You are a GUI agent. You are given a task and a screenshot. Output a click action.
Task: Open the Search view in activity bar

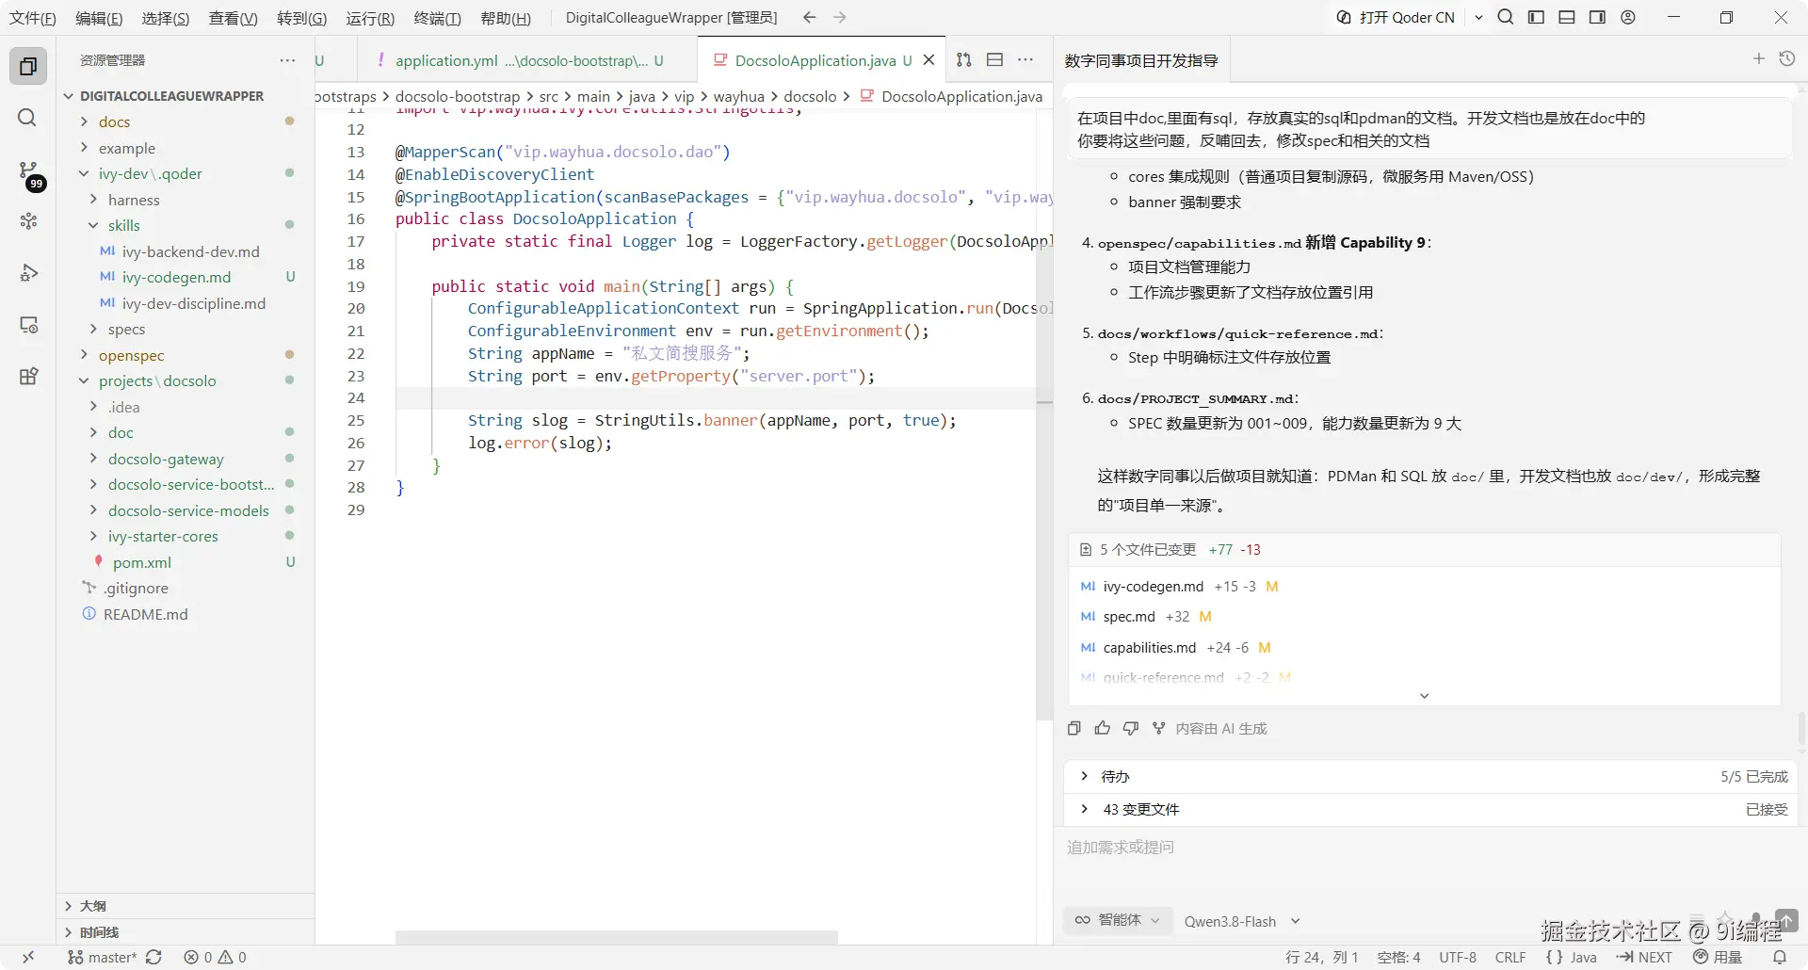[28, 118]
